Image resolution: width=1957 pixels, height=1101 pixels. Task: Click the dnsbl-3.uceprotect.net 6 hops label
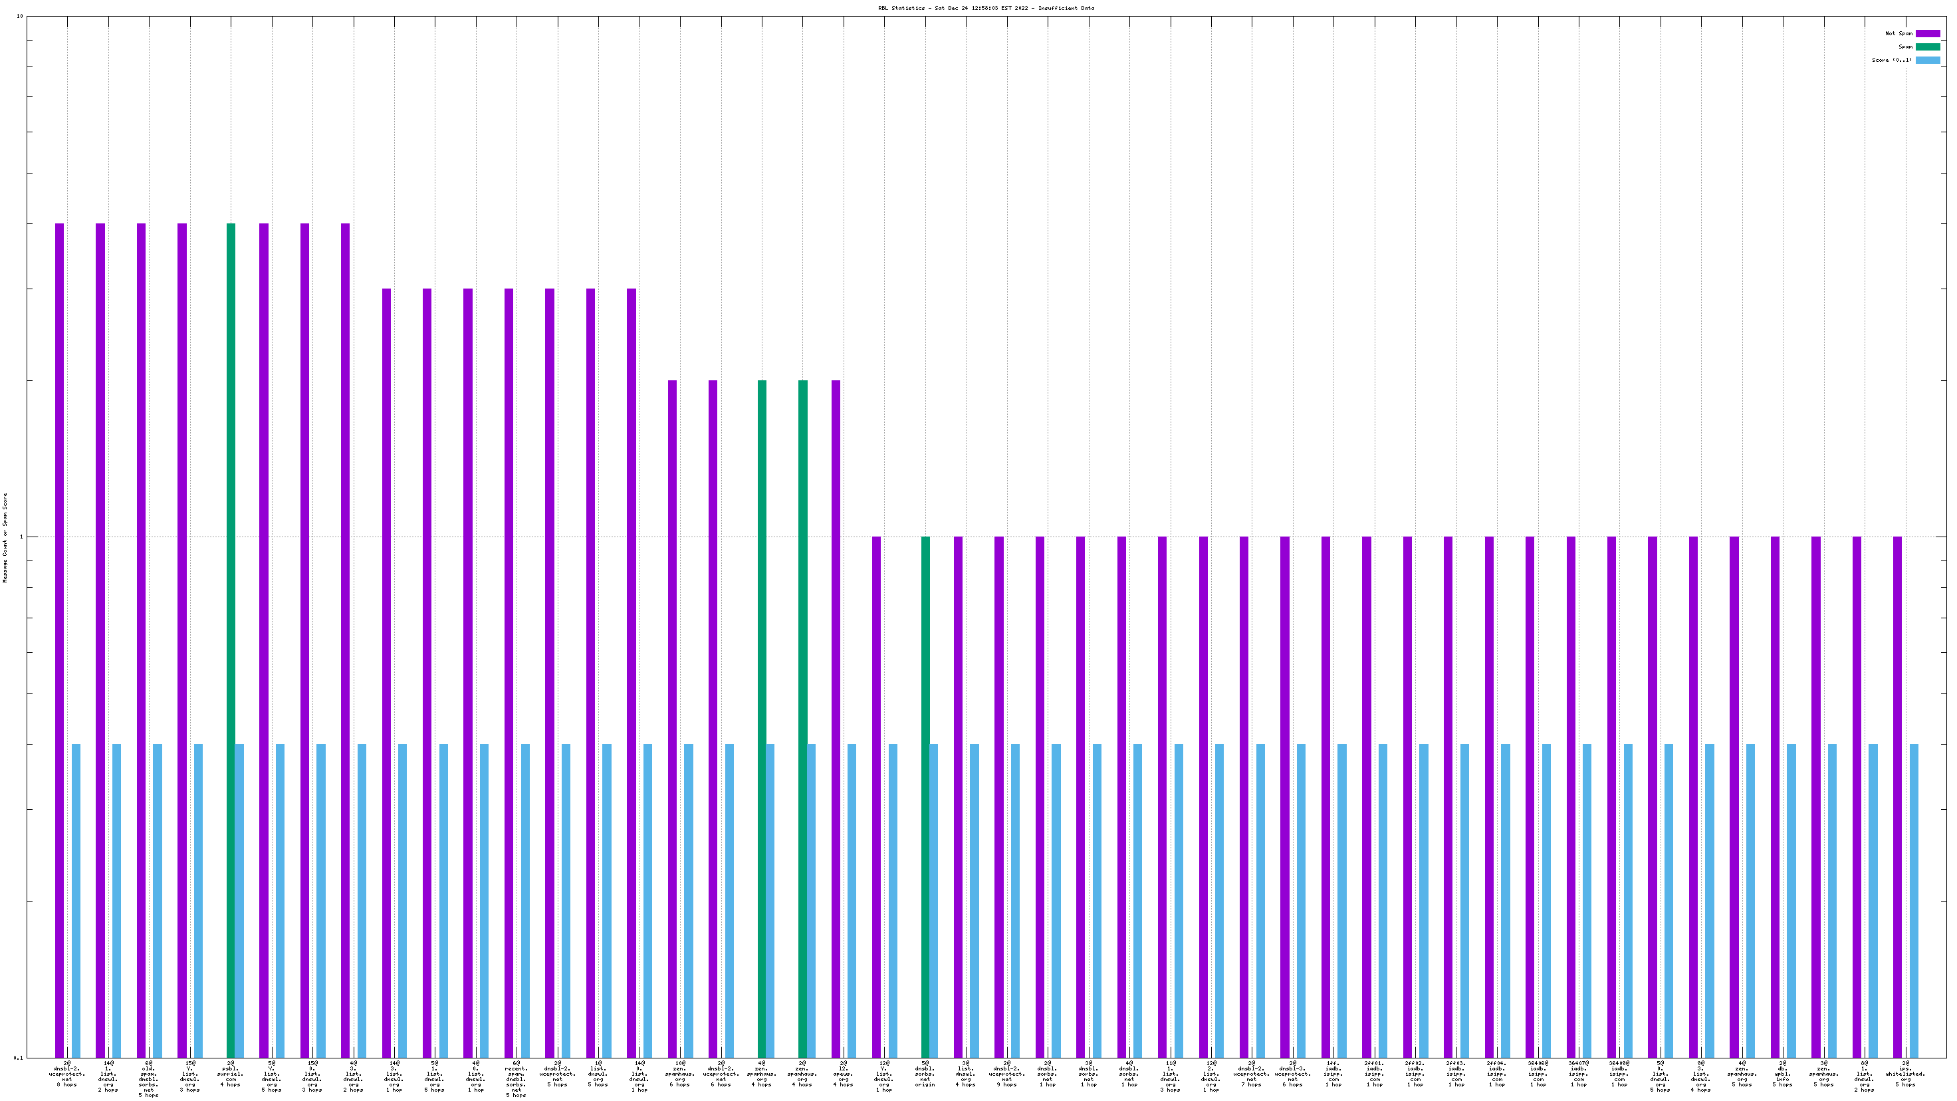(x=1292, y=1074)
